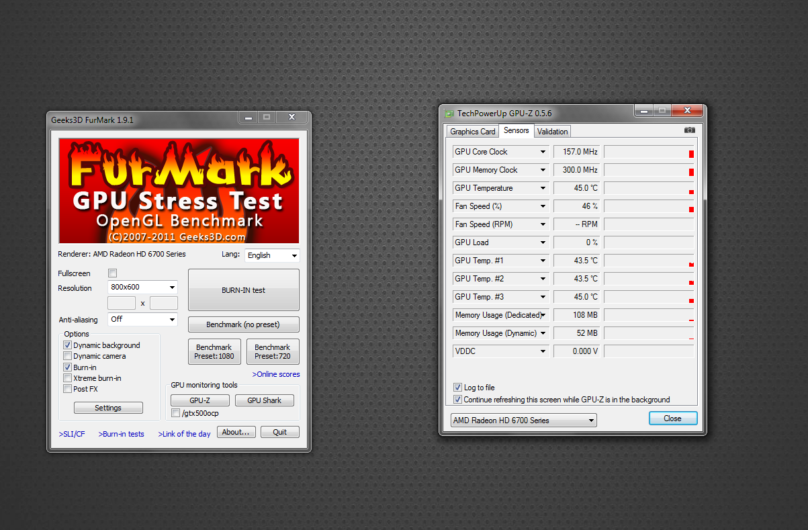Open FurMark Settings button

pyautogui.click(x=108, y=408)
